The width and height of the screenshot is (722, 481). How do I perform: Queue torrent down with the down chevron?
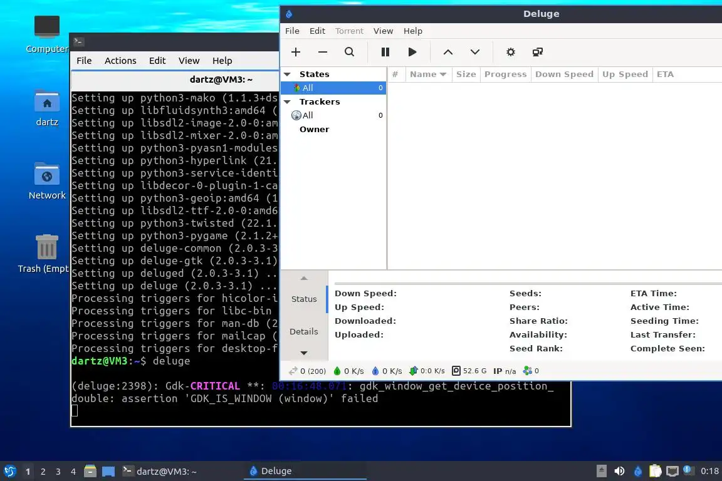coord(474,52)
